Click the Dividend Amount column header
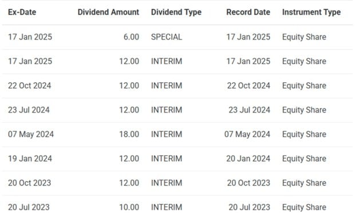 coord(108,12)
